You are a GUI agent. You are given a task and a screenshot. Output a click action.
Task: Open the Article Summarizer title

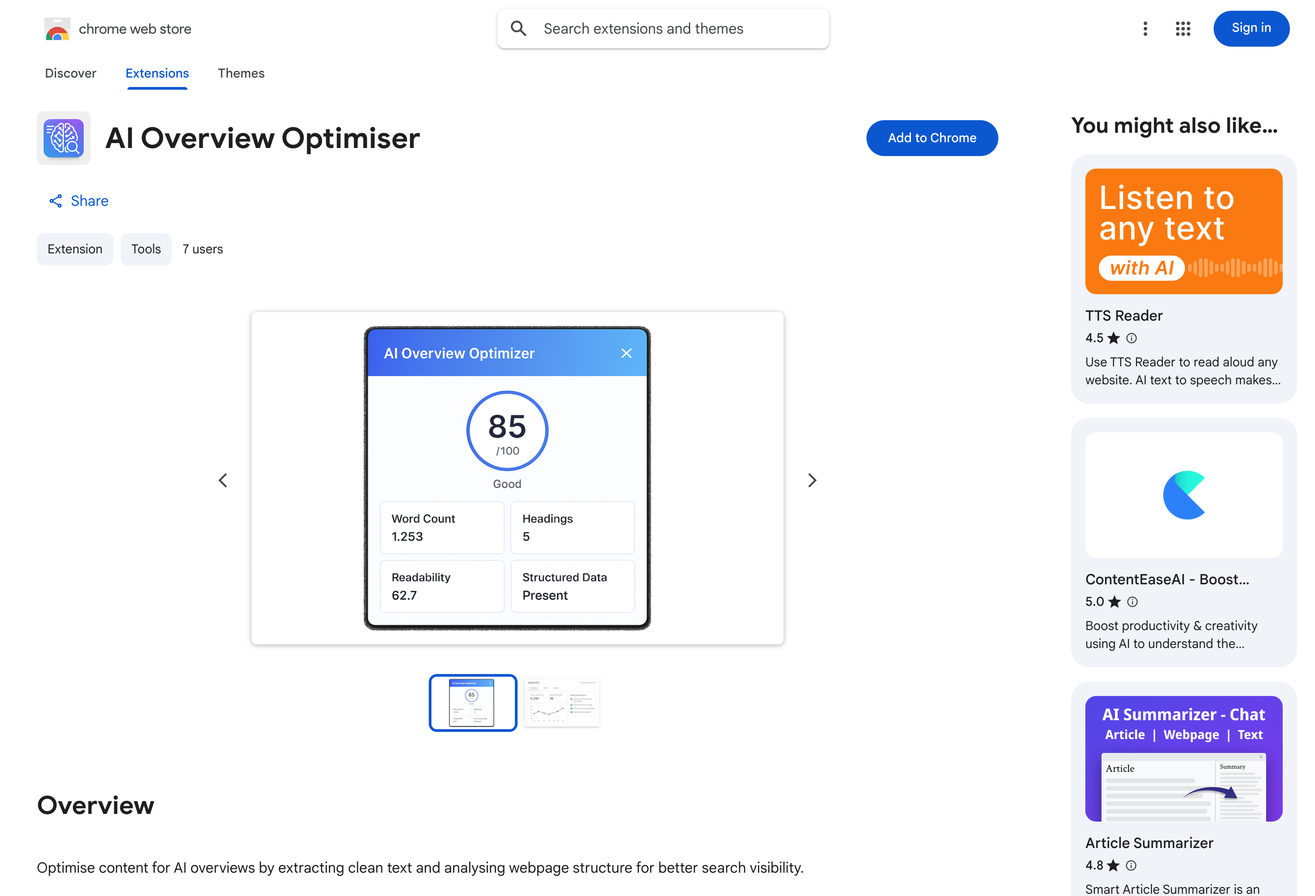(x=1149, y=843)
